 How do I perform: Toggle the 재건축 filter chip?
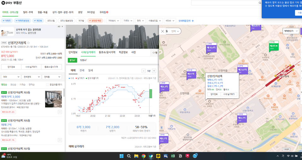38,20
